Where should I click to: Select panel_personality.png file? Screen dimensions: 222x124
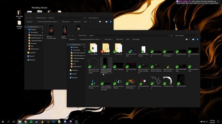click(x=181, y=68)
